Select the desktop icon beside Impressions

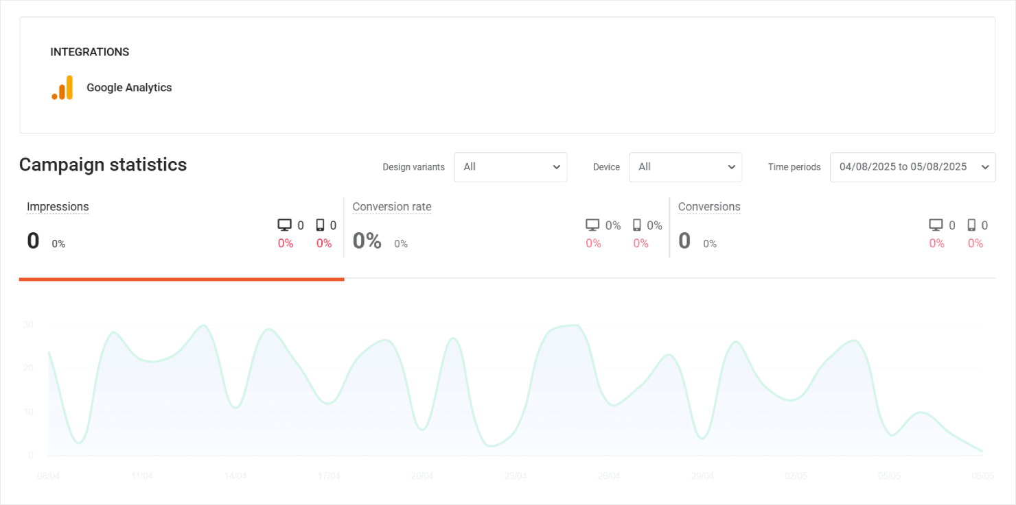284,225
